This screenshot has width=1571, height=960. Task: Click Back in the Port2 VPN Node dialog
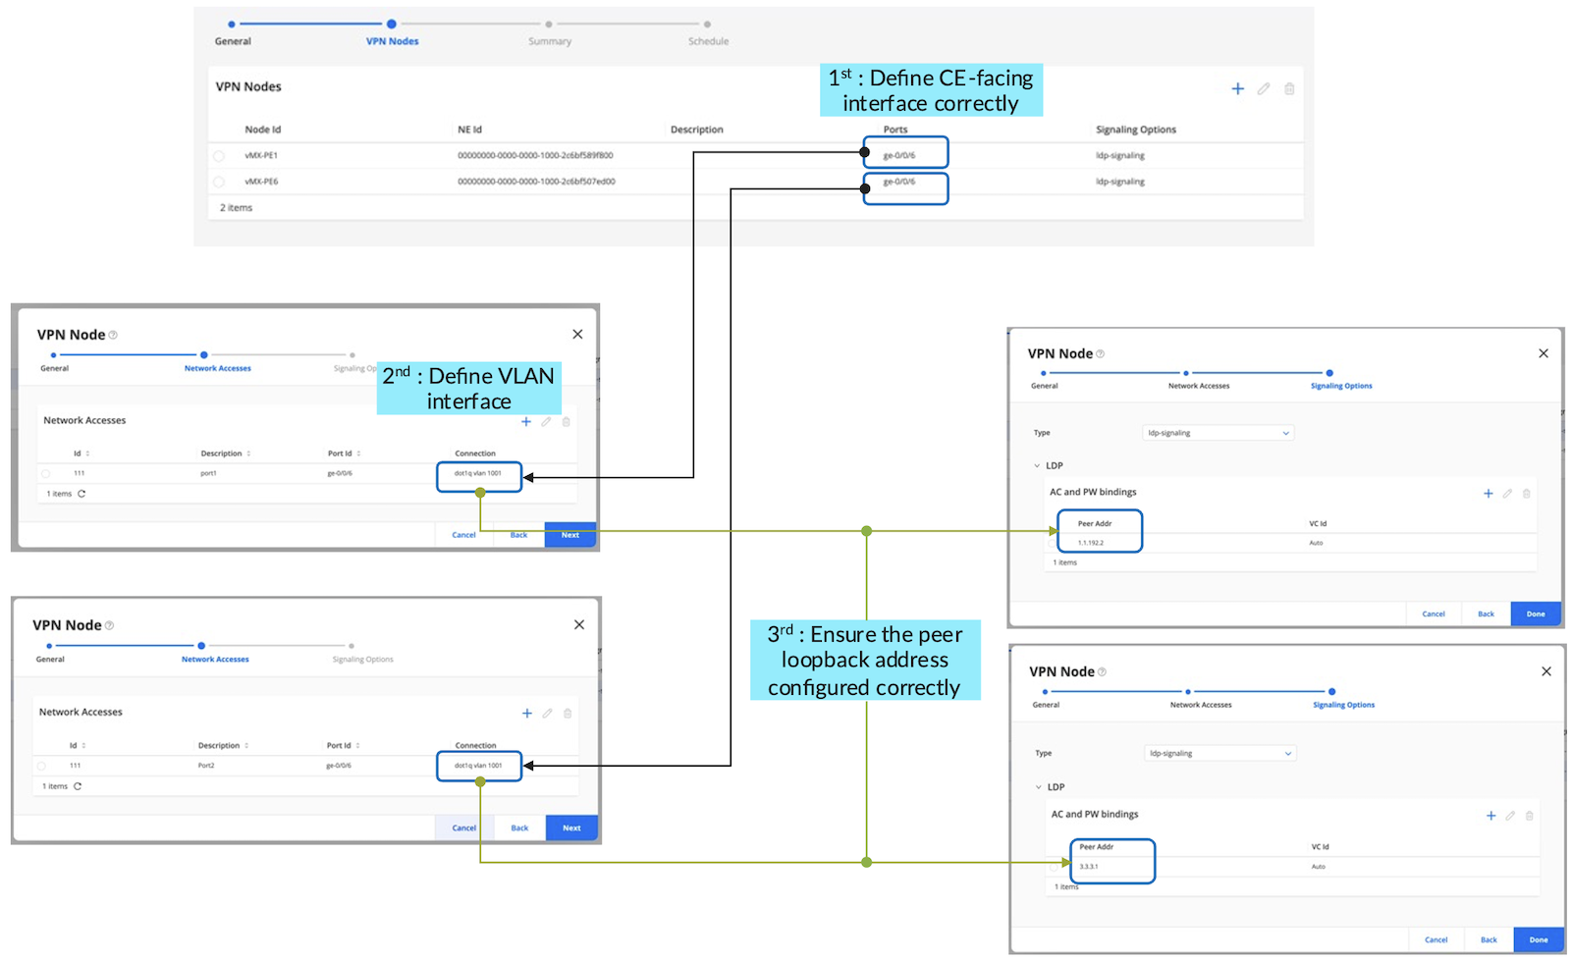tap(519, 828)
